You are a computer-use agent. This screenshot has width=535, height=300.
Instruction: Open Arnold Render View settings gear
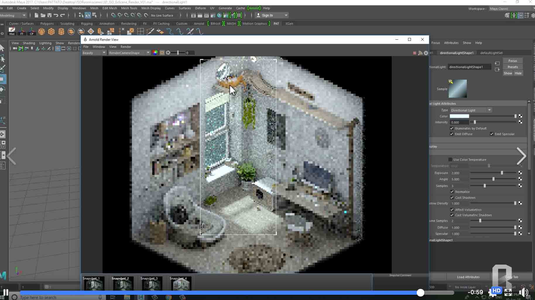[x=426, y=53]
